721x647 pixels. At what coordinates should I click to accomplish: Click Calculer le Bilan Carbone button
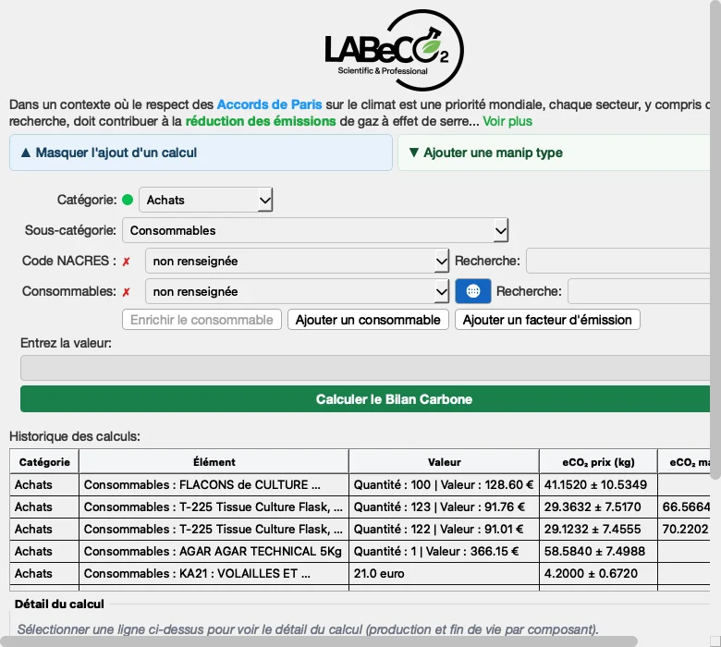(365, 399)
